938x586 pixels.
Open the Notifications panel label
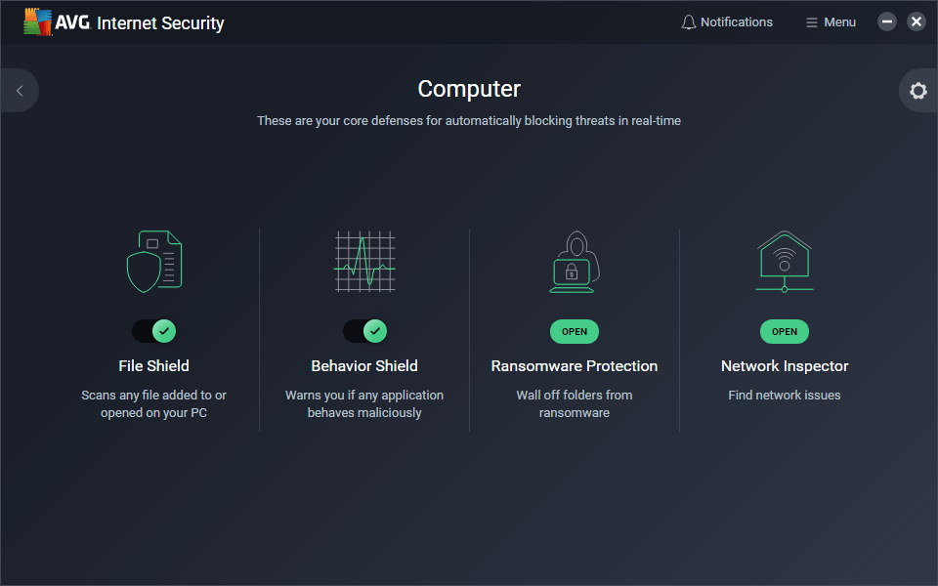[737, 22]
